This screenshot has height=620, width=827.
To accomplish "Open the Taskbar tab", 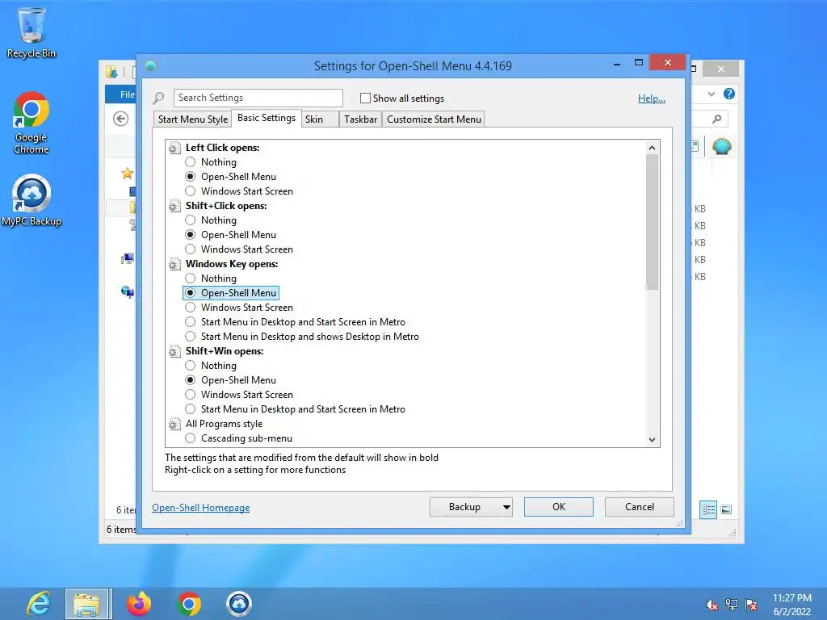I will (360, 119).
